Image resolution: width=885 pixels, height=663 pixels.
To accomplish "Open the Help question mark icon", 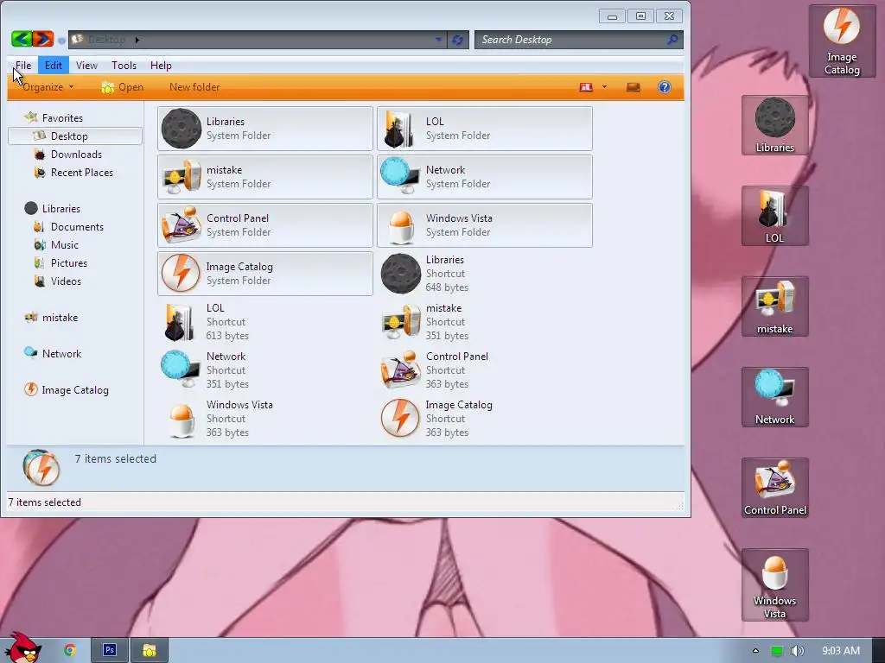I will [665, 87].
